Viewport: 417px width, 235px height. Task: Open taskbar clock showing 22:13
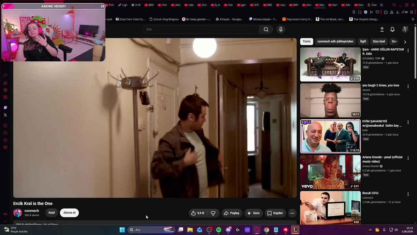coord(407,230)
